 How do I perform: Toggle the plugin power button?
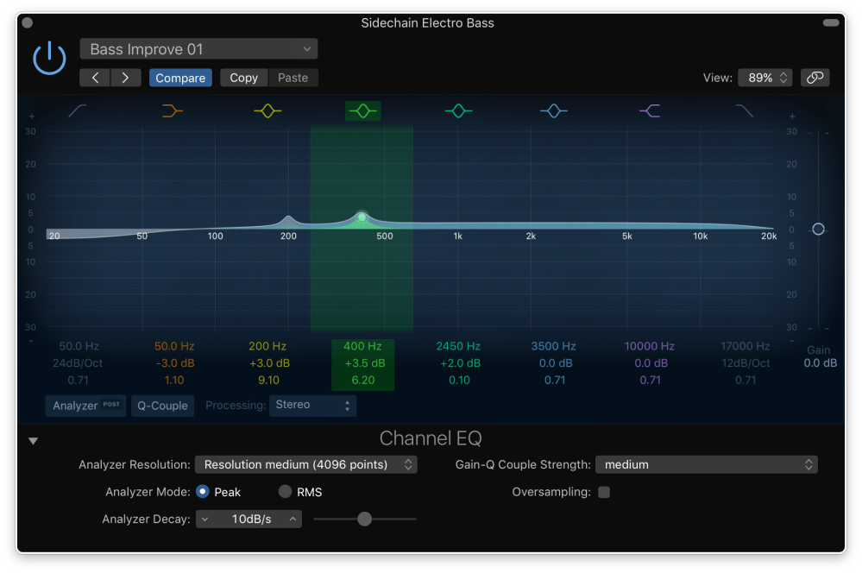[49, 57]
